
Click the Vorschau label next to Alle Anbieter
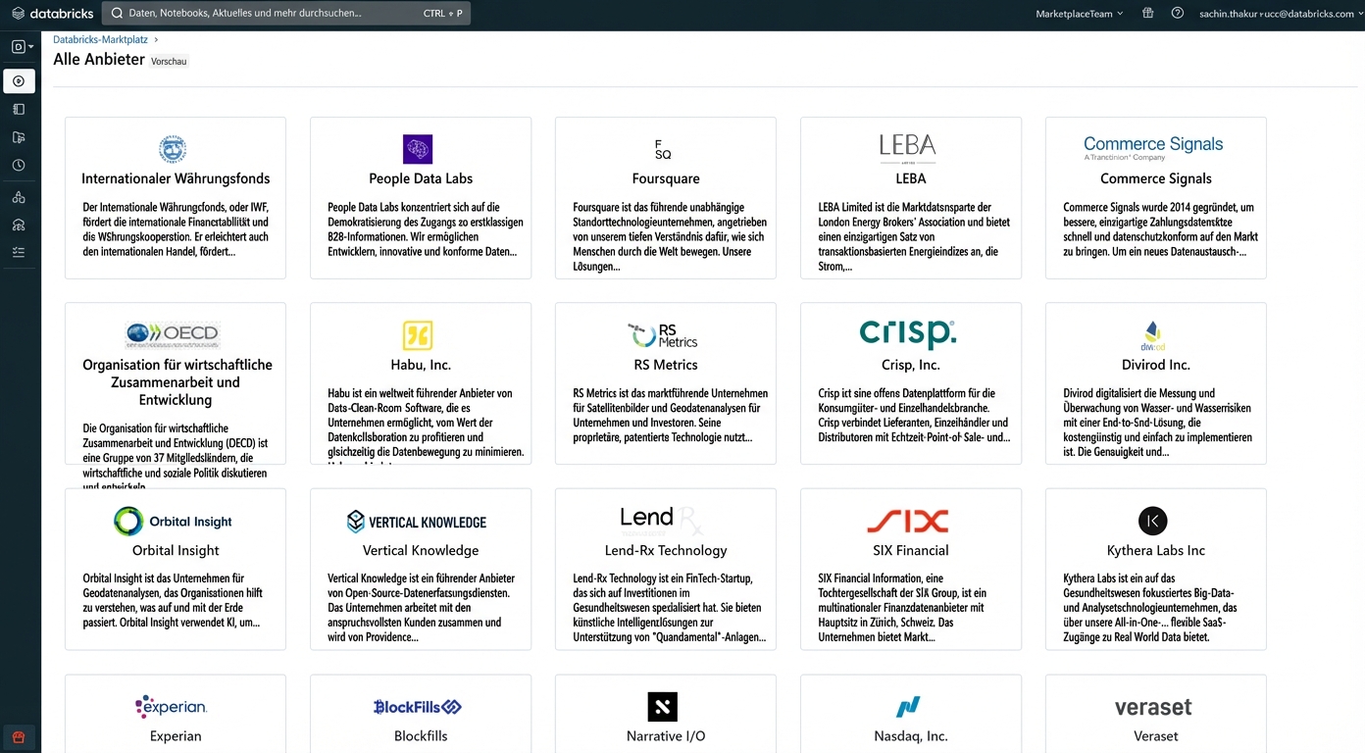[x=168, y=61]
